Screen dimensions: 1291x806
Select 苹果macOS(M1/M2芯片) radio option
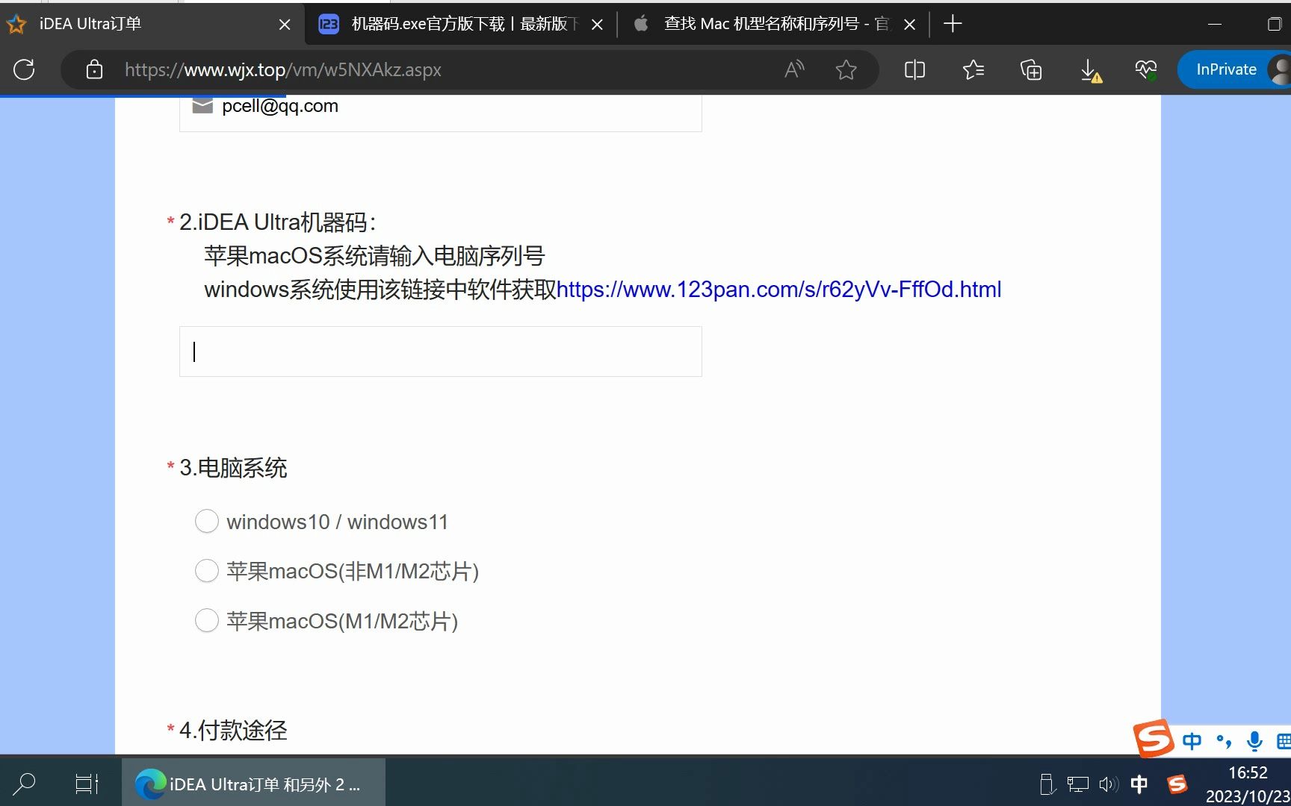click(207, 620)
